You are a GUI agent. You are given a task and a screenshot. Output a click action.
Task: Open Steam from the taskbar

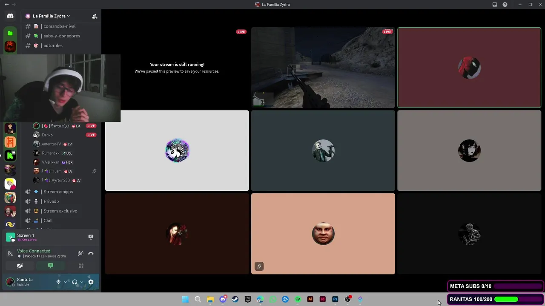click(x=235, y=299)
